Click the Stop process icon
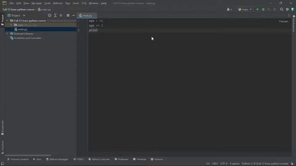This screenshot has width=296, height=166. pyautogui.click(x=274, y=9)
